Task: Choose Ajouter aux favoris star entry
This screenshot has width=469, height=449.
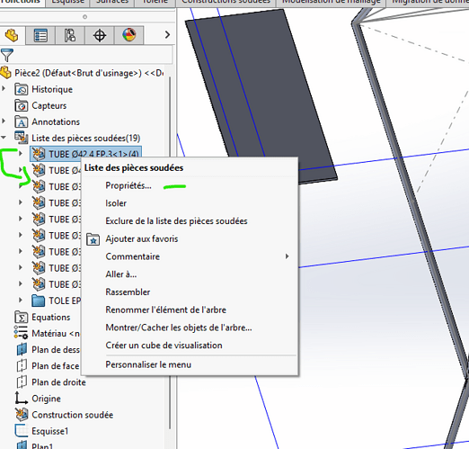Action: [x=142, y=238]
